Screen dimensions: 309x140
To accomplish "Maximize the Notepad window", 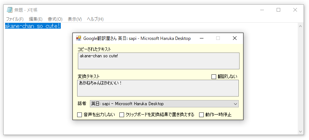I will click(278, 10).
